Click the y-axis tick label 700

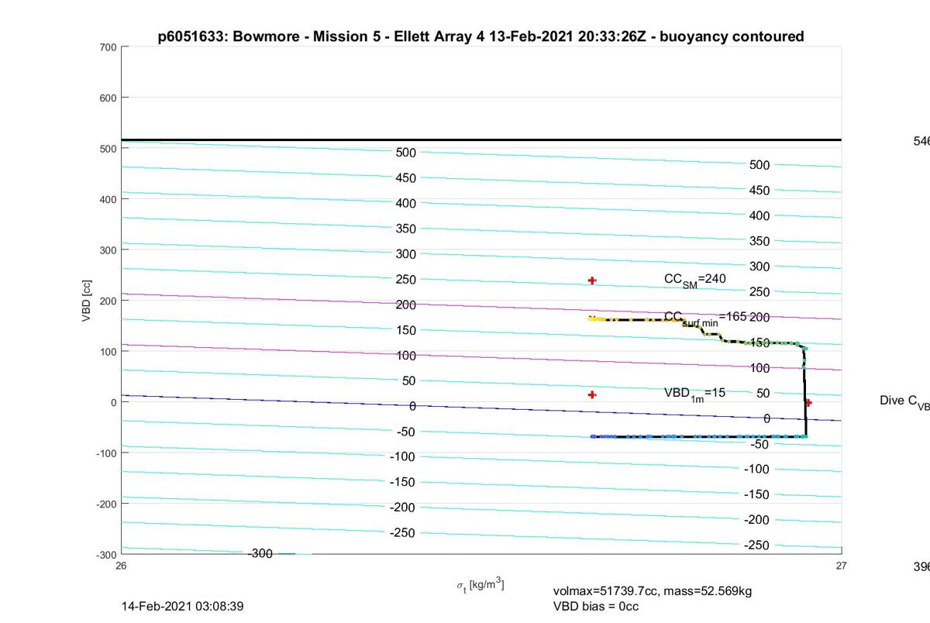click(x=107, y=47)
